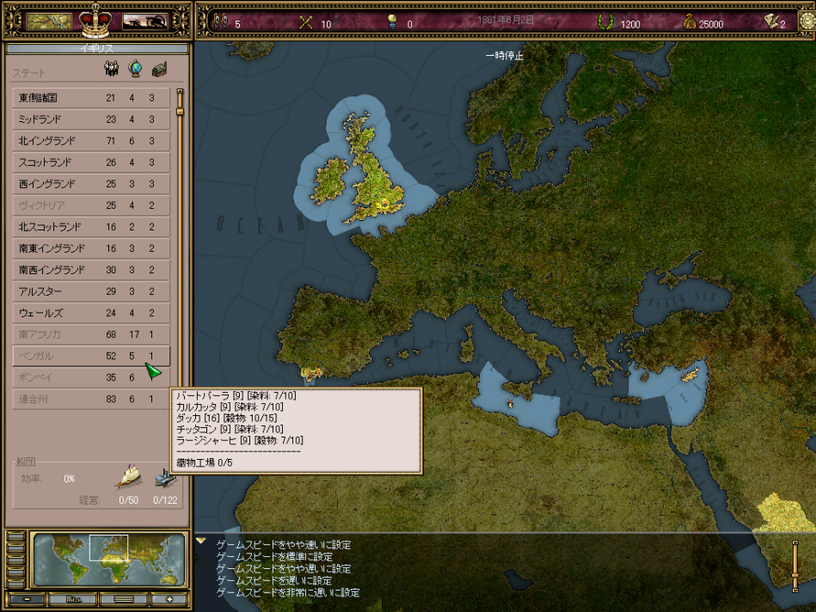
Task: Select the 南東イングランド state row
Action: [x=91, y=248]
